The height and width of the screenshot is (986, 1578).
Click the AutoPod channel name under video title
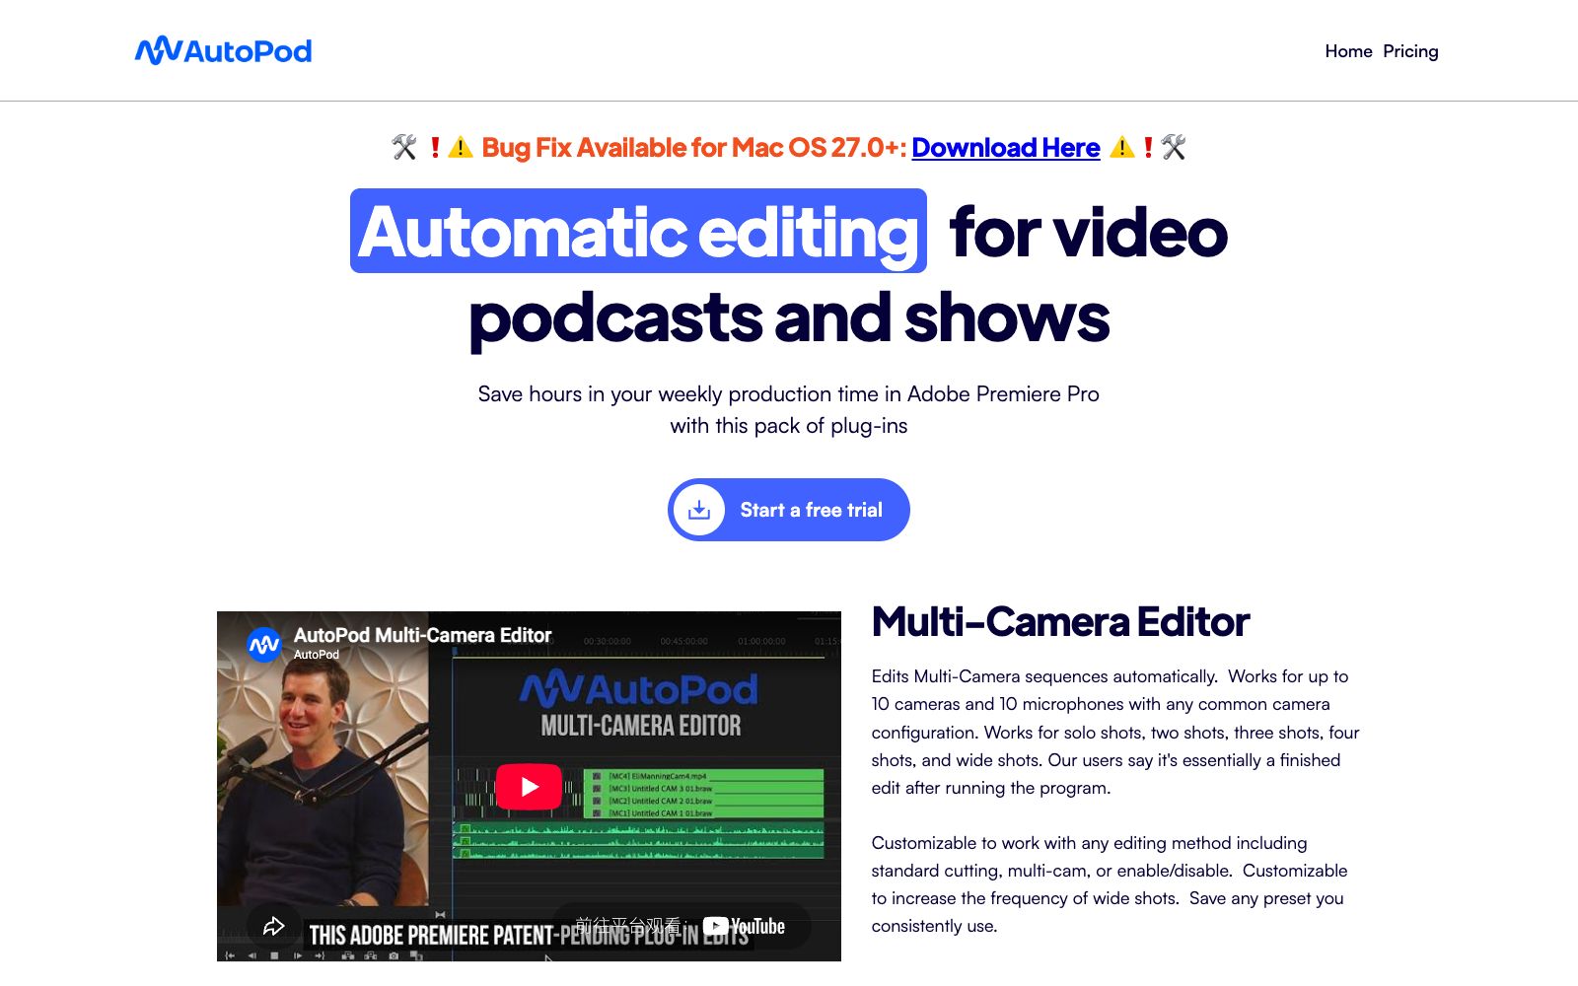click(x=317, y=655)
